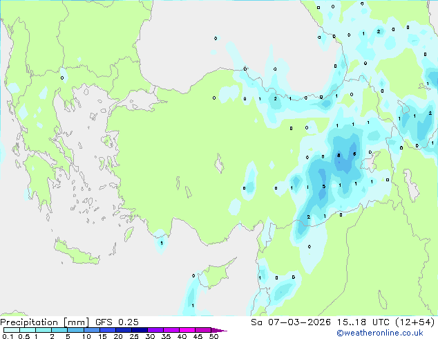This screenshot has height=339, width=438.
Task: Click the 'Precipitation [mm]' title text
Action: (x=45, y=322)
